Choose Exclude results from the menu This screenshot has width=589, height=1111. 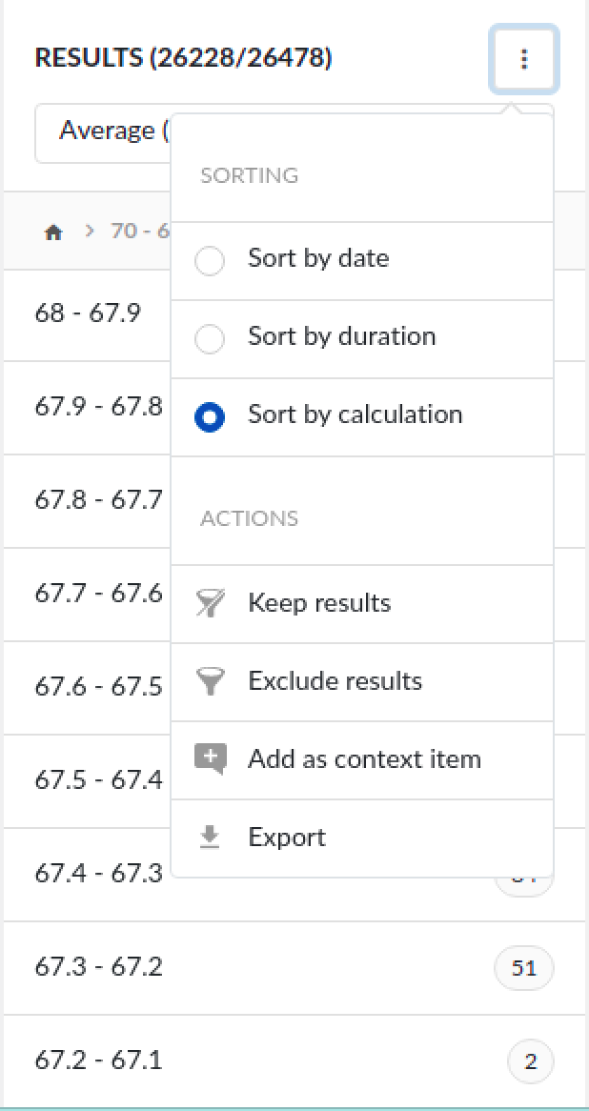click(335, 680)
